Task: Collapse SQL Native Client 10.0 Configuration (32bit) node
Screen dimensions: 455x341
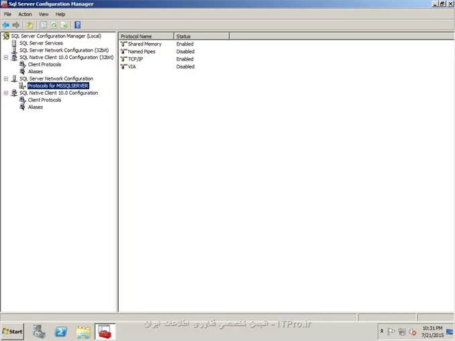Action: tap(6, 58)
